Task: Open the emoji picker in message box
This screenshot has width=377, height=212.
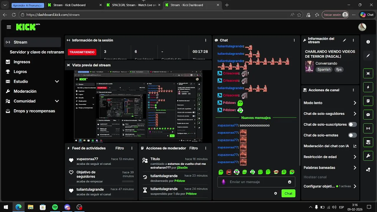Action: 290,182
